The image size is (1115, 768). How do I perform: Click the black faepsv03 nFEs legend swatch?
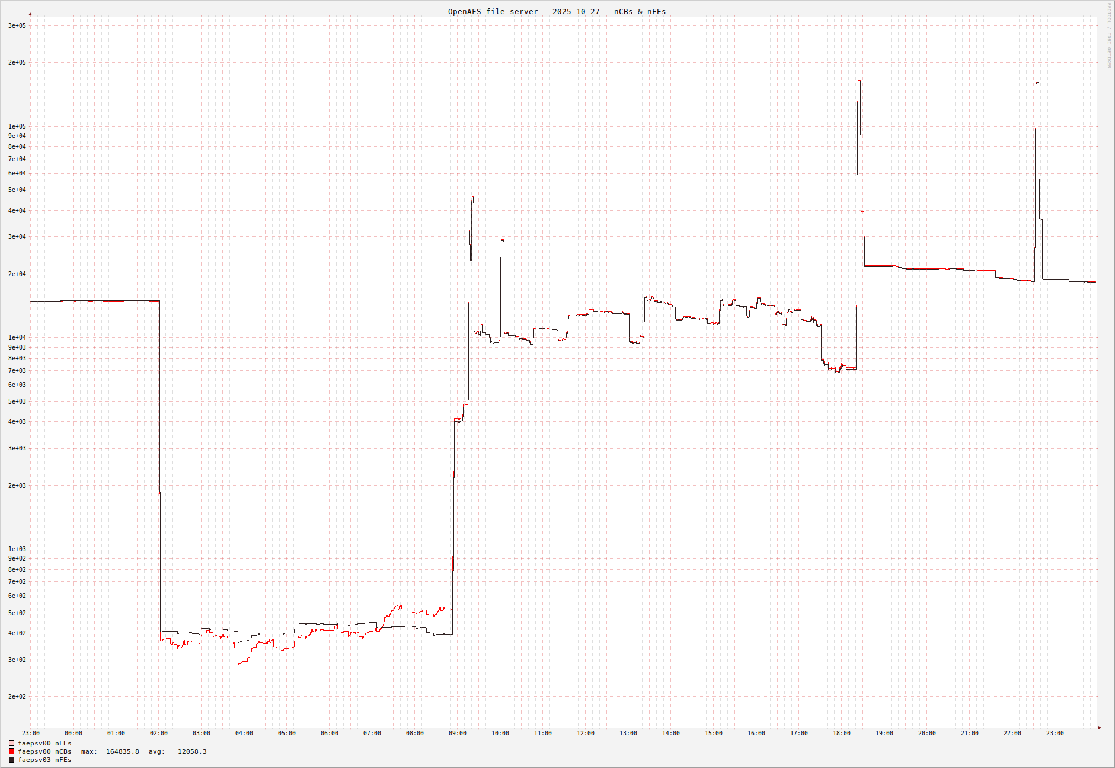tap(11, 760)
